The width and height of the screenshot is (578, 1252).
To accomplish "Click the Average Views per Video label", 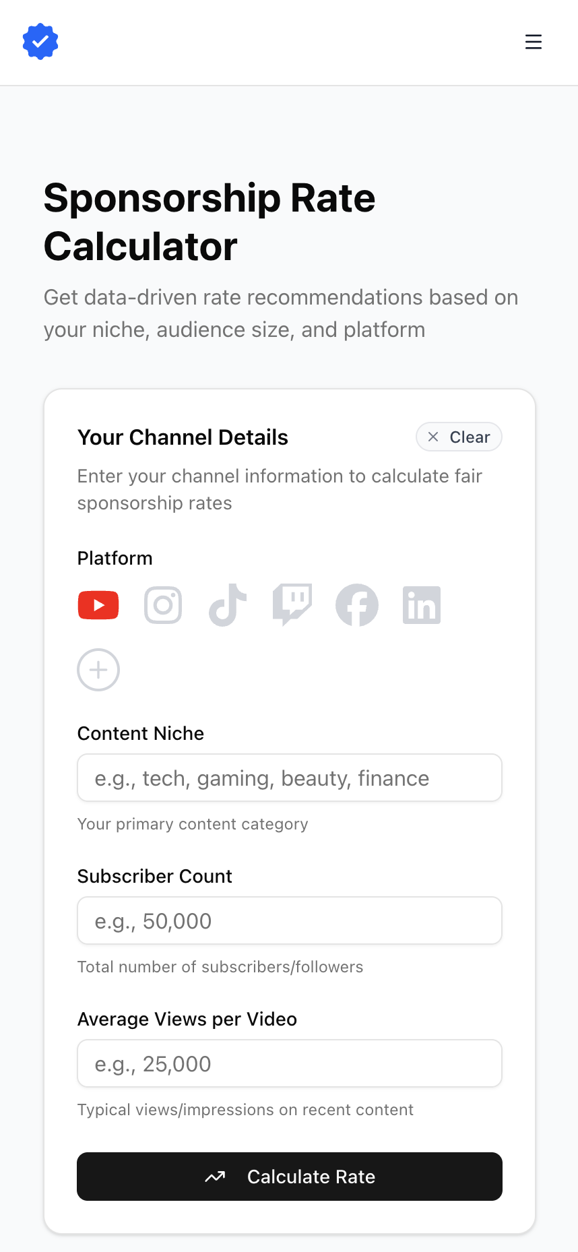I will (x=187, y=1019).
